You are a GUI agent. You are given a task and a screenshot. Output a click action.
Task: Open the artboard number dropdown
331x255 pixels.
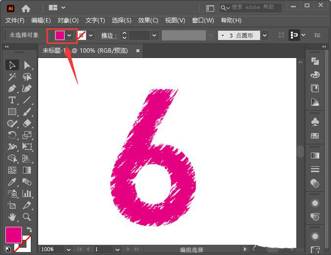pos(117,250)
